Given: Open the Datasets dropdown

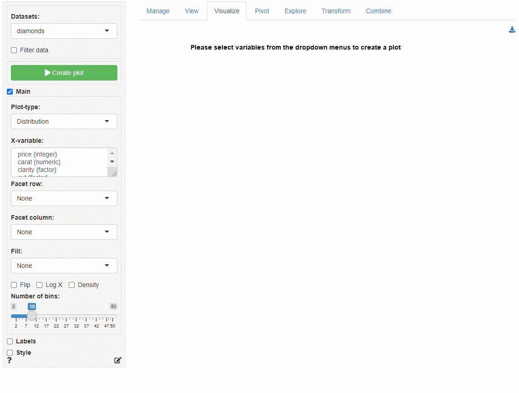Looking at the screenshot, I should click(x=64, y=31).
